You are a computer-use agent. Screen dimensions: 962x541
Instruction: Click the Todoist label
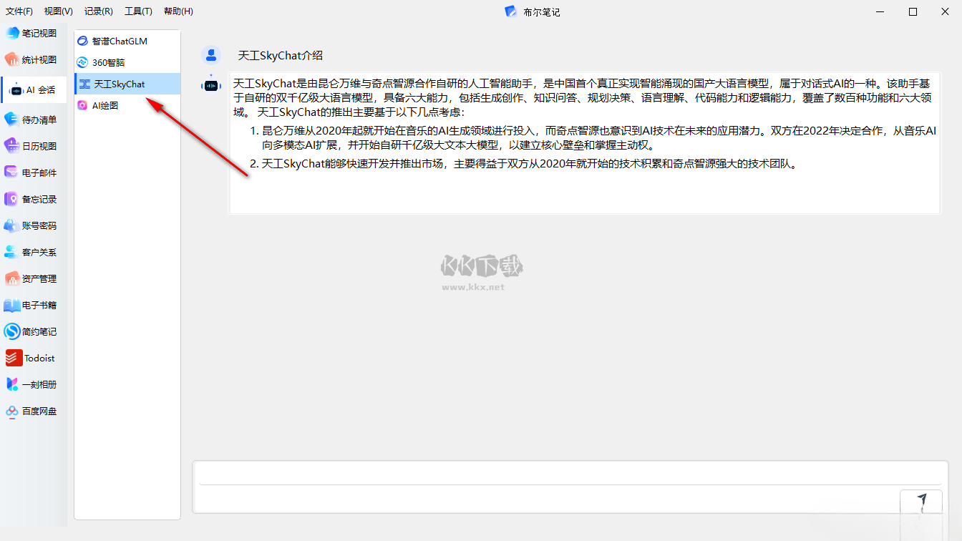[39, 358]
